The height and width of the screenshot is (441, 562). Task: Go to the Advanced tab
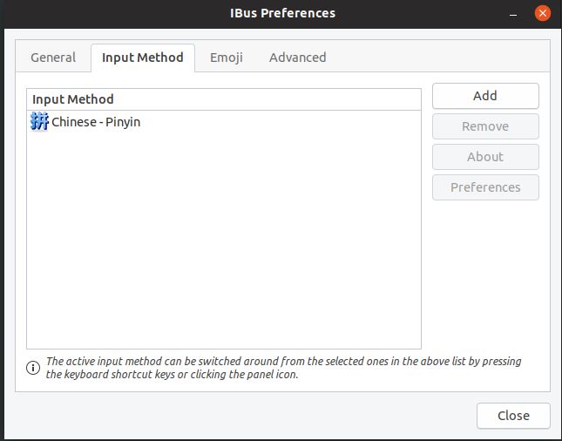click(297, 58)
